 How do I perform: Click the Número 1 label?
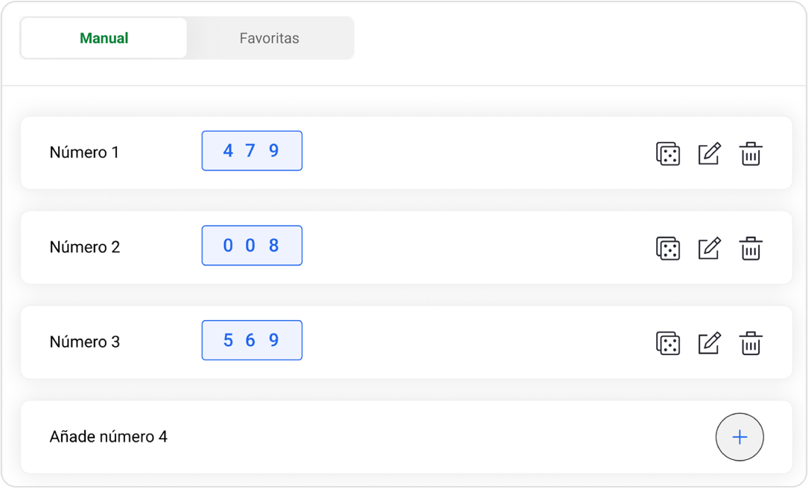click(x=84, y=153)
